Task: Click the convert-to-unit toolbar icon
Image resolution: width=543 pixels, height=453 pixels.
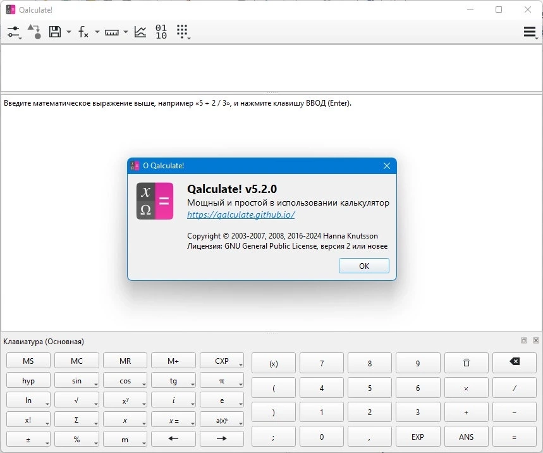Action: coord(34,32)
